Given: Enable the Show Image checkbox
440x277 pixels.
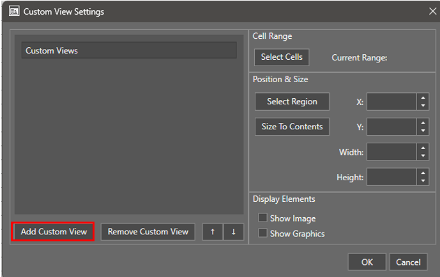Looking at the screenshot, I should 262,218.
